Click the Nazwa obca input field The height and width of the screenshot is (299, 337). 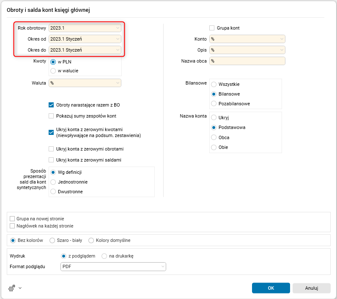tap(247, 61)
